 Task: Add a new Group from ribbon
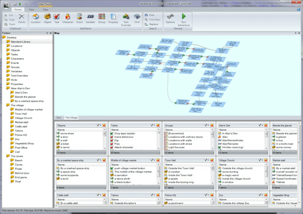(x=102, y=18)
